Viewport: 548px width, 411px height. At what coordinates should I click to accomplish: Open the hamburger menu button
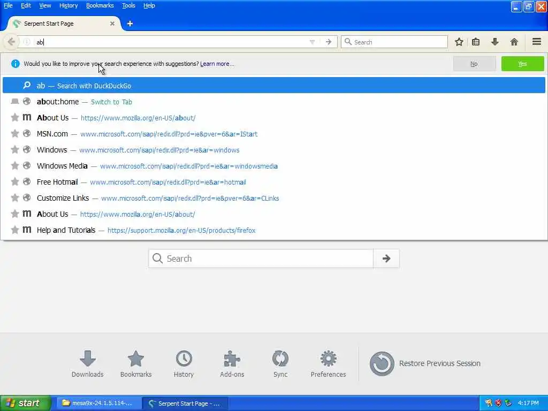[x=537, y=42]
